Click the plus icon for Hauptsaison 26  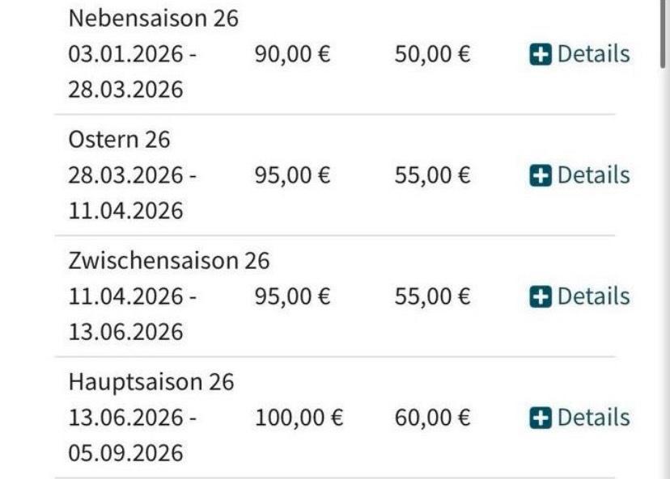pyautogui.click(x=540, y=418)
